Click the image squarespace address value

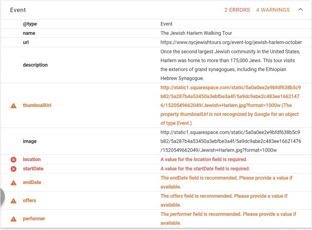(231, 141)
